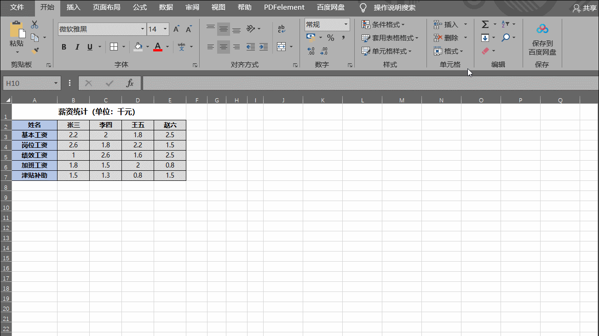Toggle Bold formatting
Image resolution: width=599 pixels, height=336 pixels.
pos(64,47)
